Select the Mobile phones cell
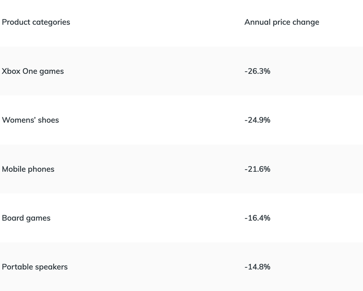The width and height of the screenshot is (363, 291). click(28, 169)
